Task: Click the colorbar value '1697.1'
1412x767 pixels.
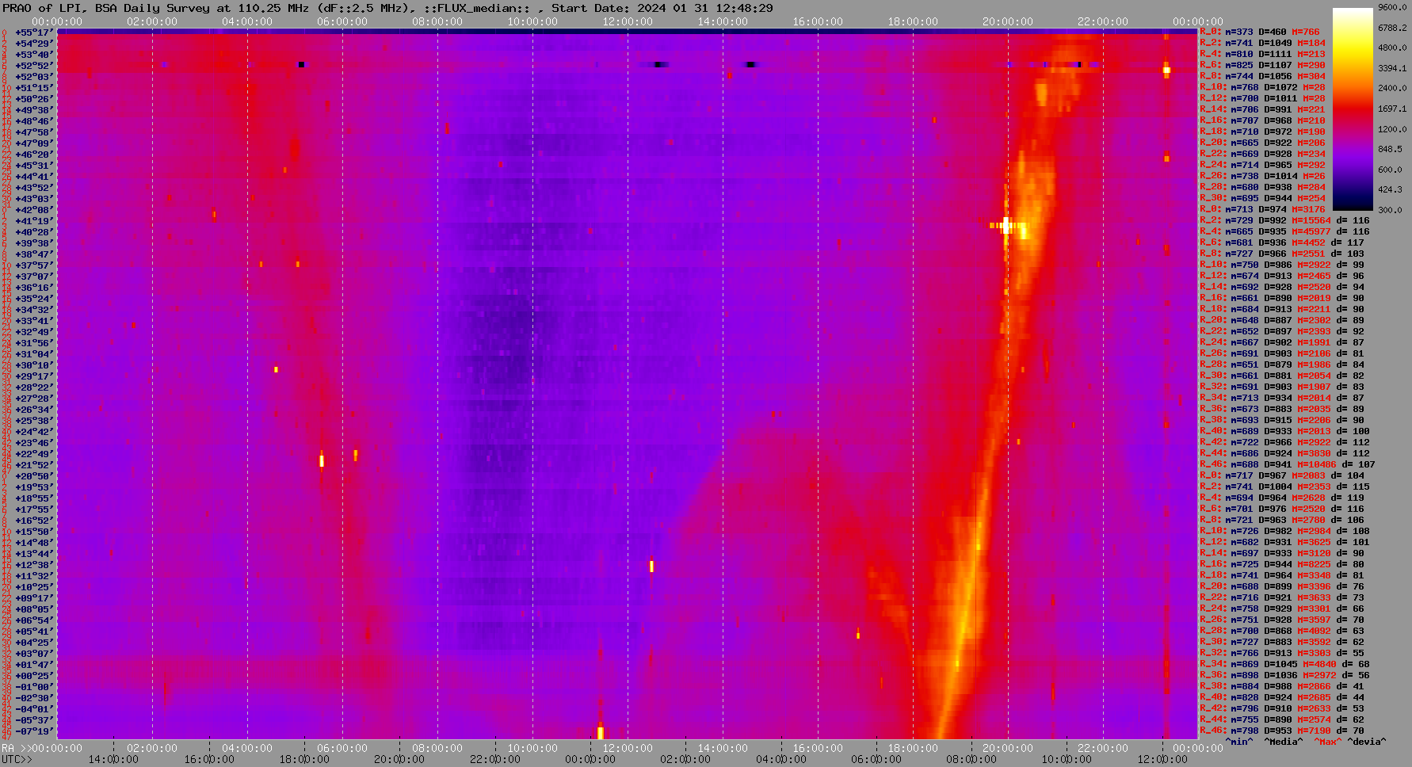Action: 1392,109
